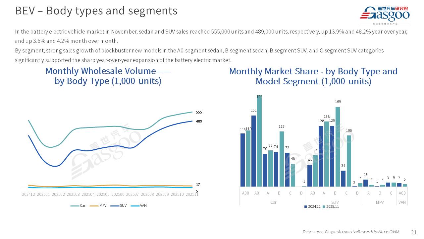
Task: Click the page number 21
Action: [x=414, y=232]
